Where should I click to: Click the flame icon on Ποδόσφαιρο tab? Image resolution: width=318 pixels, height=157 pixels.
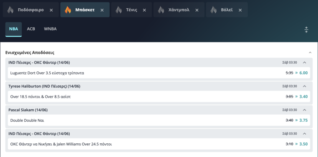point(10,10)
